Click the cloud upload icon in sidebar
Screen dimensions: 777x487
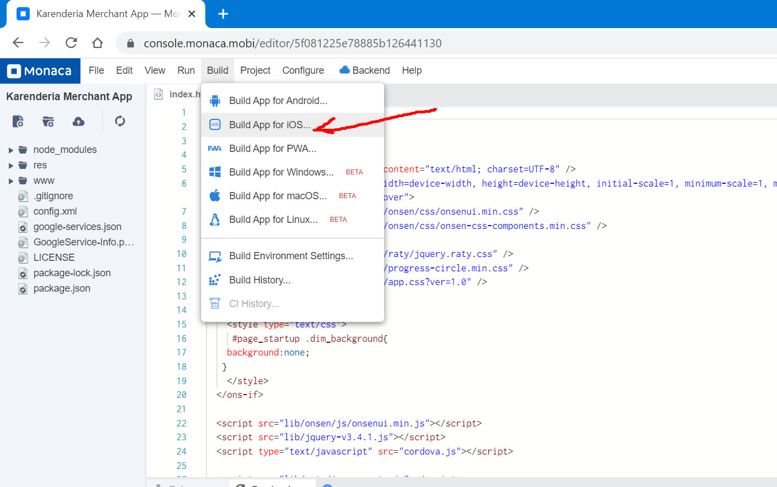pyautogui.click(x=78, y=121)
